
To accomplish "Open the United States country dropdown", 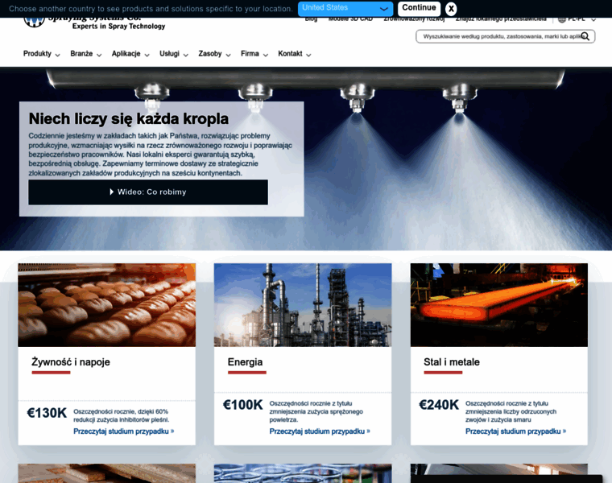I will 345,8.
